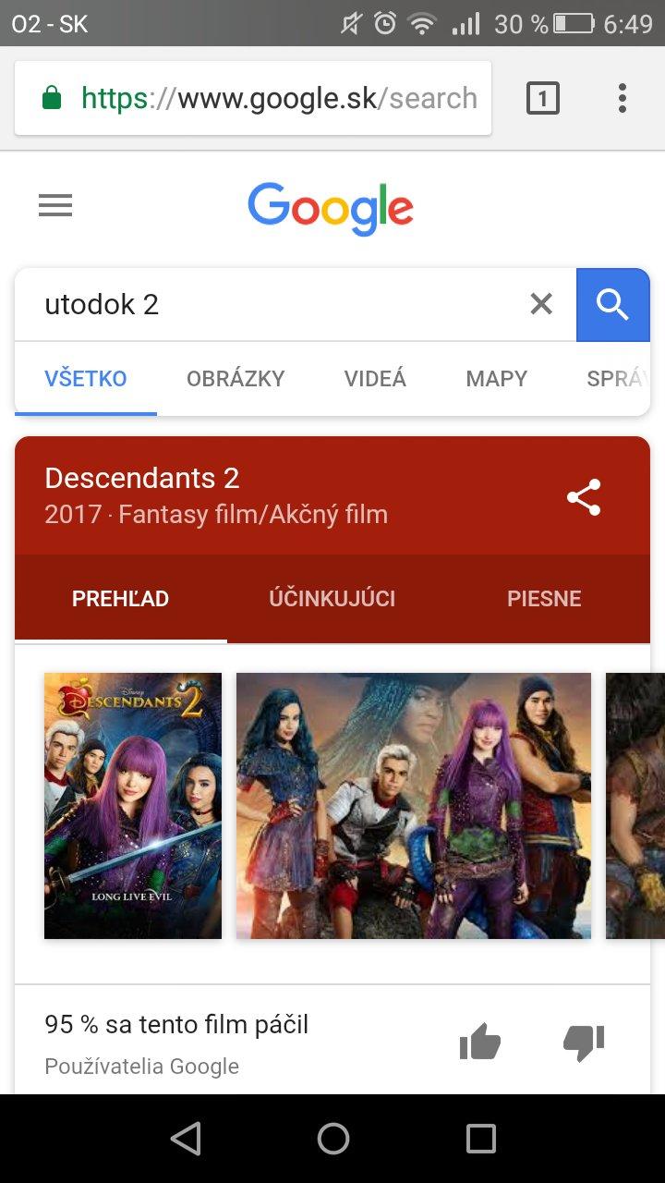Switch to the VIDEÁ tab
This screenshot has height=1183, width=665.
click(x=375, y=379)
